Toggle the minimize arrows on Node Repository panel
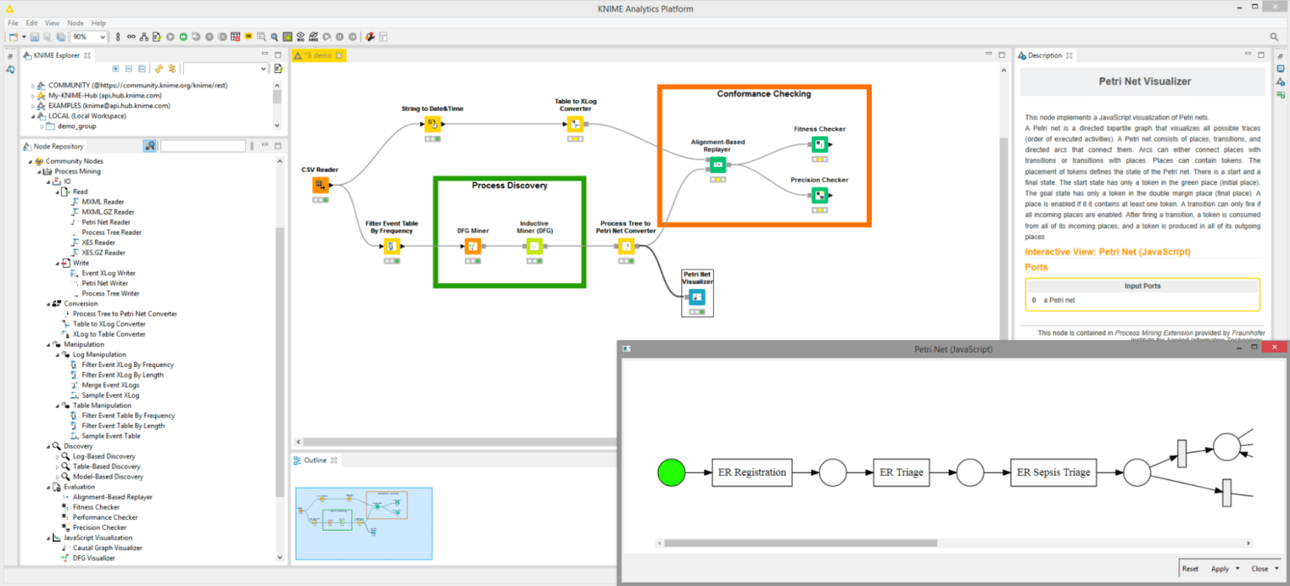Image resolution: width=1290 pixels, height=586 pixels. point(265,145)
